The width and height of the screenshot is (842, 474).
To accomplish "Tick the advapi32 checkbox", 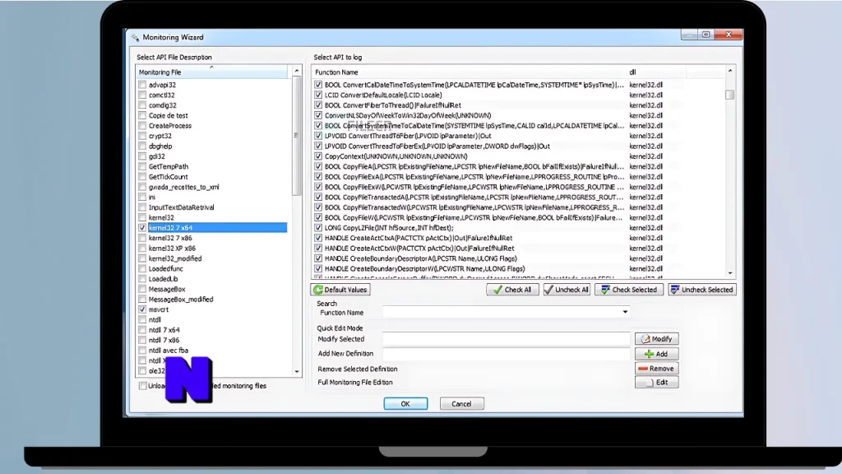I will tap(142, 85).
